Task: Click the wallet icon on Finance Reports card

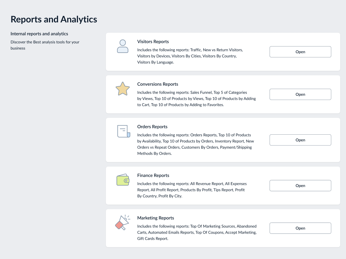Action: (x=123, y=180)
